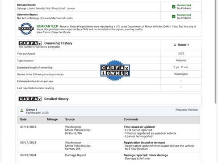Click the Guaranteed label for Odometer Brands
The image size is (218, 163).
pyautogui.click(x=184, y=15)
